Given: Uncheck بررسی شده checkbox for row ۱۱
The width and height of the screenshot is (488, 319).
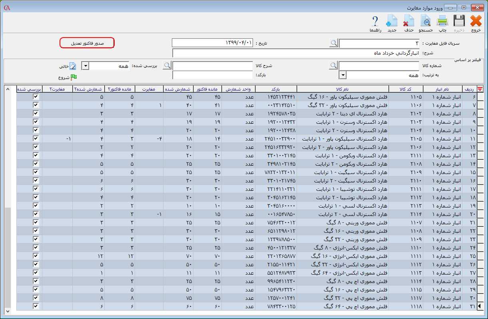Looking at the screenshot, I should click(36, 139).
